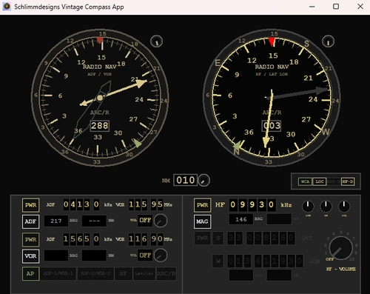Viewport: 370px width, 294px height.
Task: Click the app icon in the title bar
Action: [x=7, y=7]
